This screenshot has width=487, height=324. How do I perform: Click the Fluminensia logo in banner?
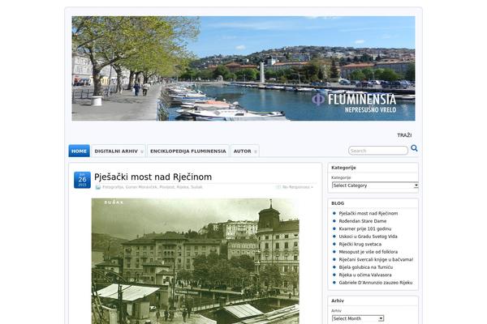pyautogui.click(x=365, y=100)
